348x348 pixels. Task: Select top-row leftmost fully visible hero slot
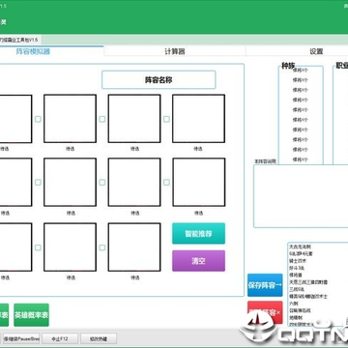tap(70, 119)
